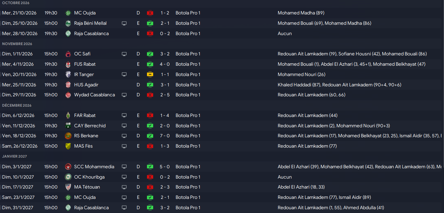Open the Raja Béni Mellal club name link
444x213 pixels.
(90, 23)
